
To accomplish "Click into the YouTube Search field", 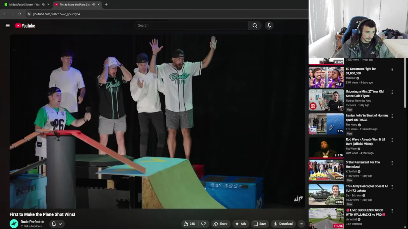I will 191,25.
